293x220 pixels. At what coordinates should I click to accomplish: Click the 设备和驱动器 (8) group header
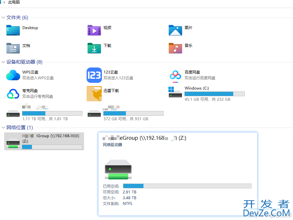(25, 62)
